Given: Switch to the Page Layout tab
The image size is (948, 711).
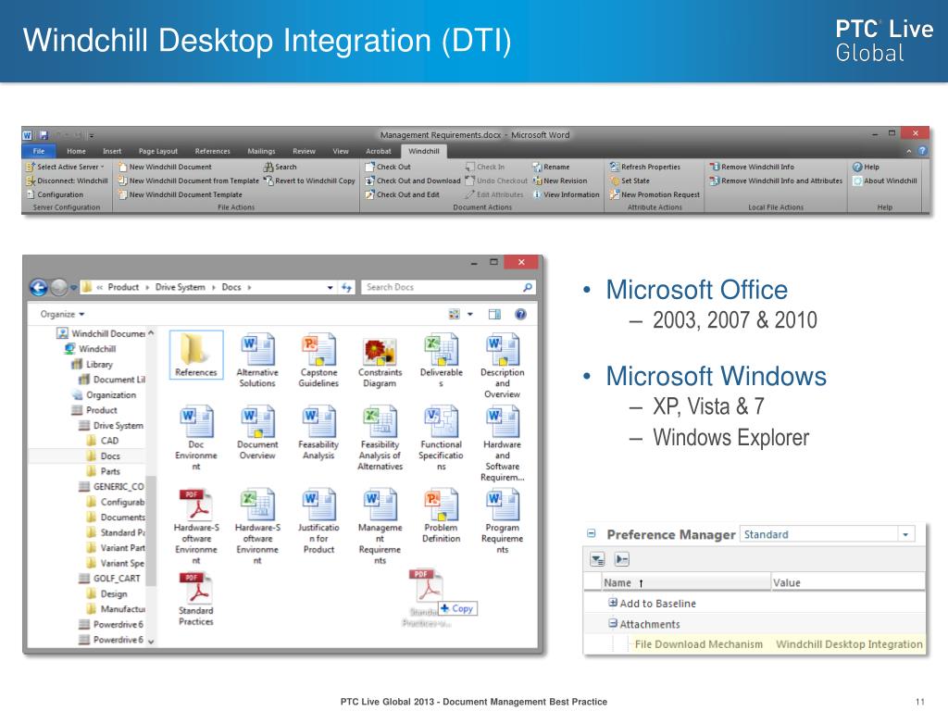Looking at the screenshot, I should [x=157, y=151].
